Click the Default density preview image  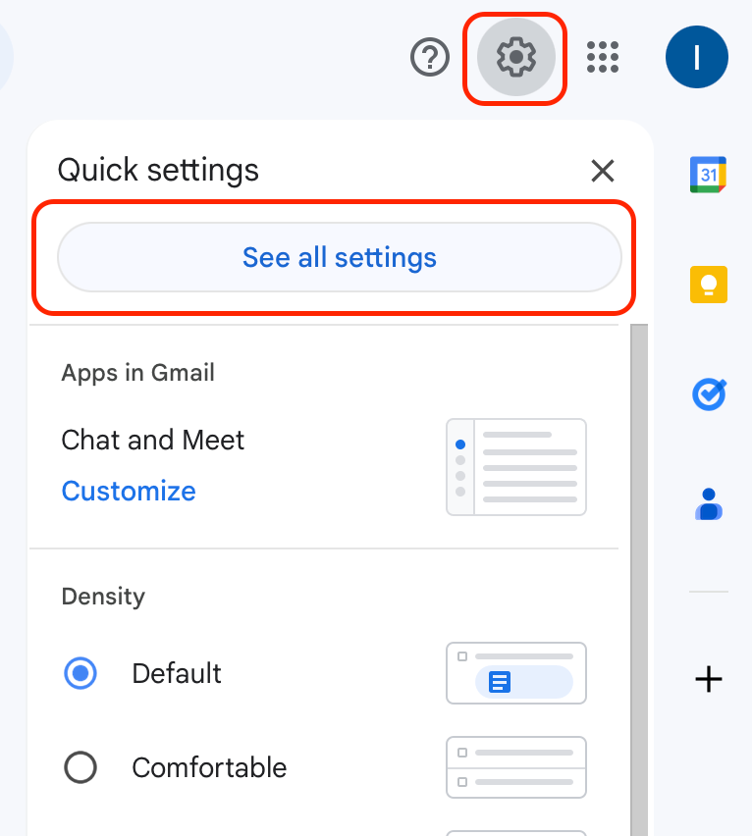[x=516, y=673]
